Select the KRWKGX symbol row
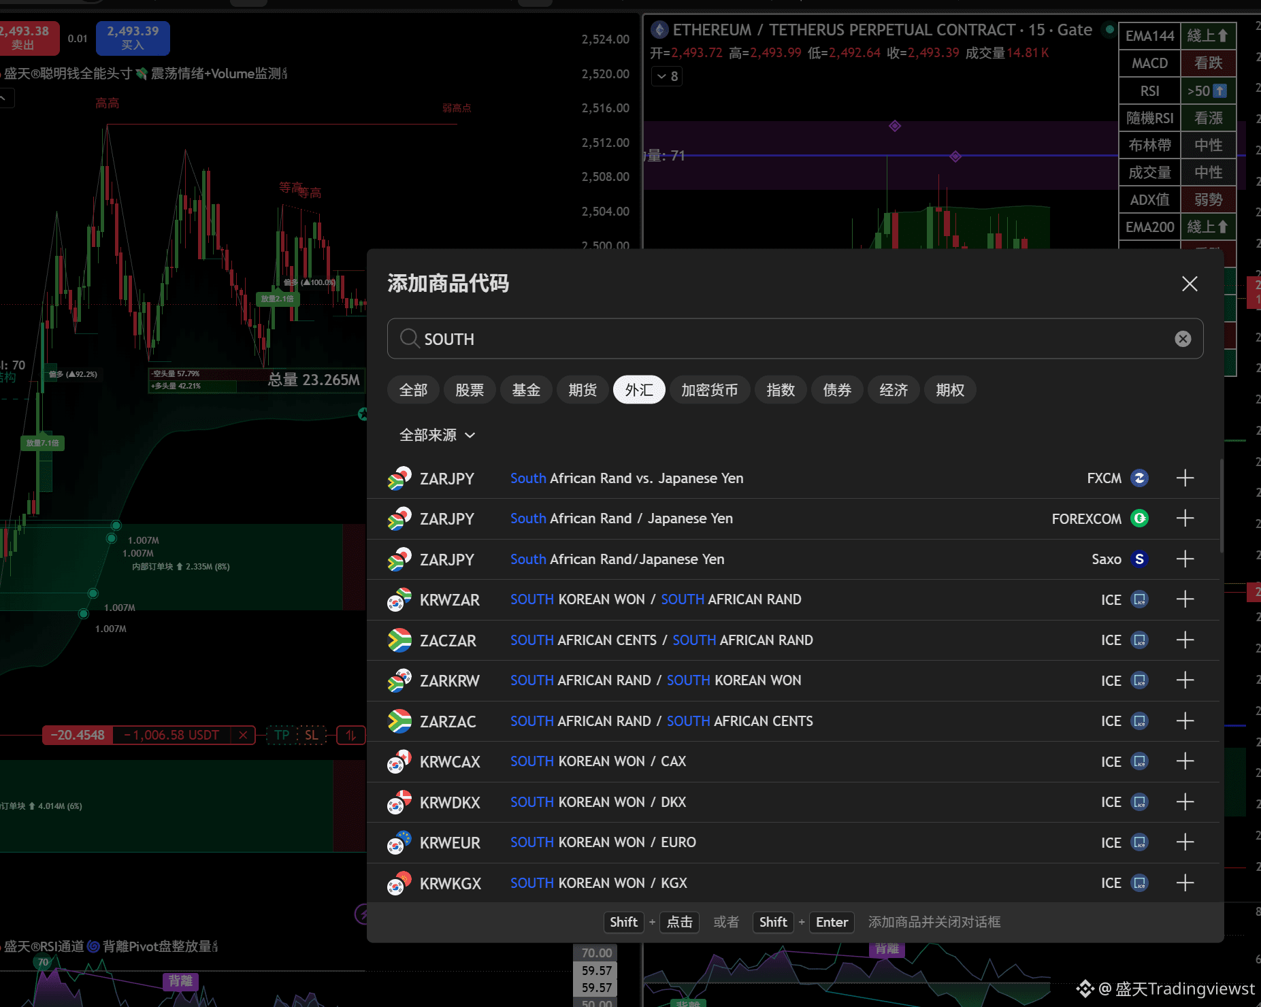 click(793, 883)
